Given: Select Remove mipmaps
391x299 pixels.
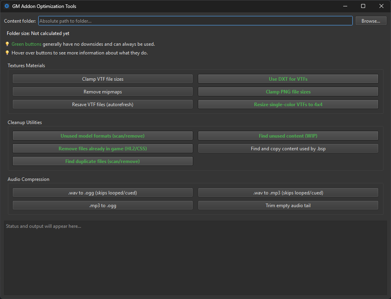Looking at the screenshot, I should 103,91.
